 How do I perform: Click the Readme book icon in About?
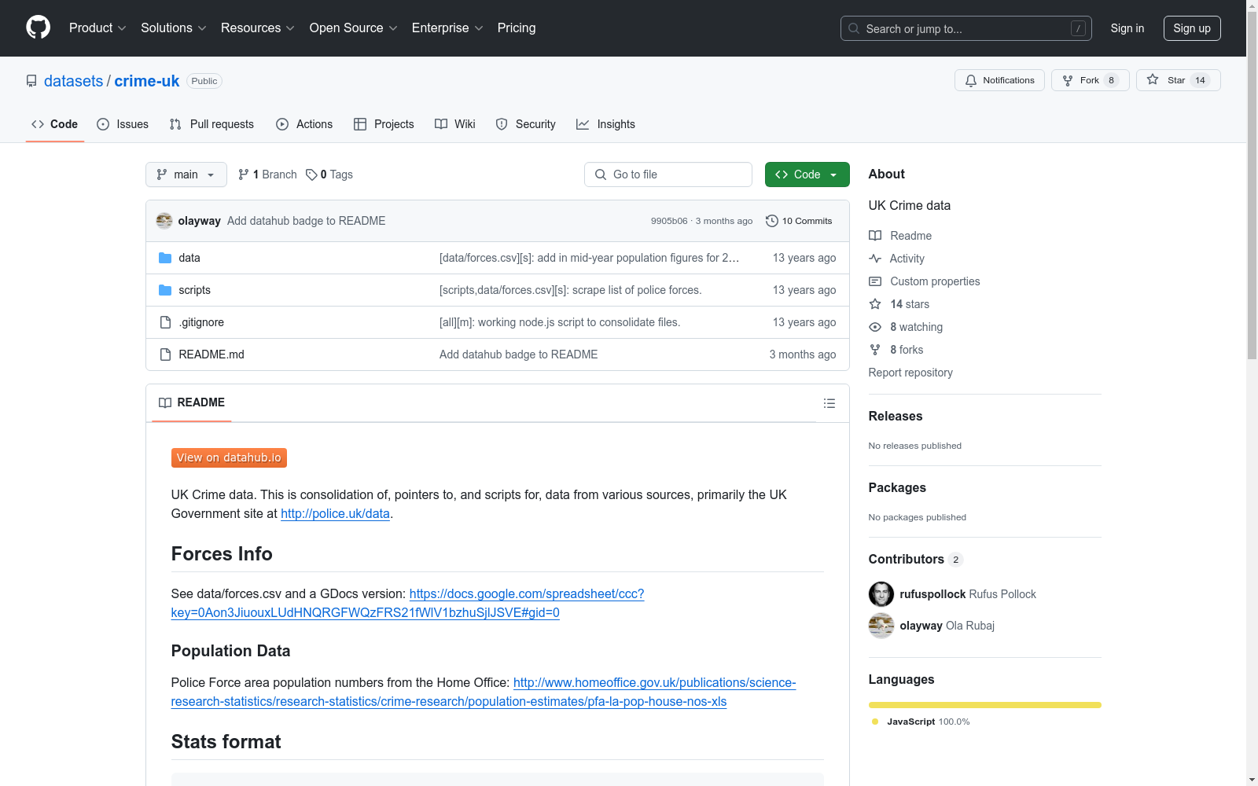[x=875, y=236]
